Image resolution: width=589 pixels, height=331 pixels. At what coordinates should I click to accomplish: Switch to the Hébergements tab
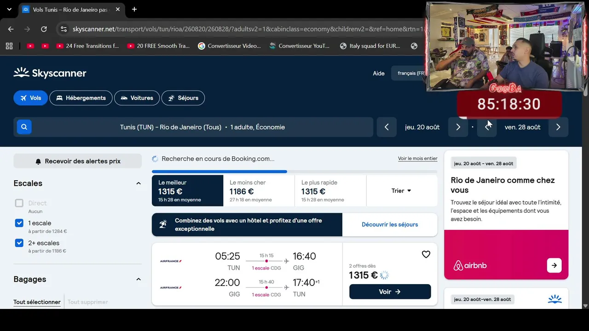(x=81, y=98)
